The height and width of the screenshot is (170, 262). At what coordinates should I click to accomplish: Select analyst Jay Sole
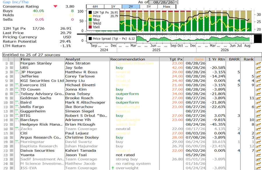click(74, 68)
